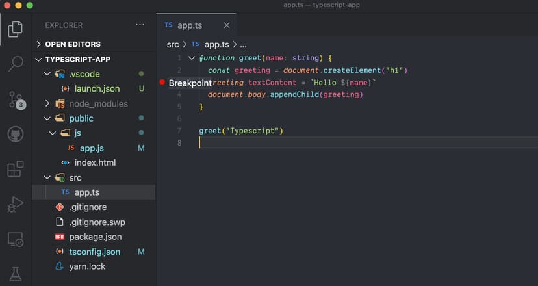Click the .vscode folder icon
This screenshot has height=286, width=538.
(x=60, y=74)
